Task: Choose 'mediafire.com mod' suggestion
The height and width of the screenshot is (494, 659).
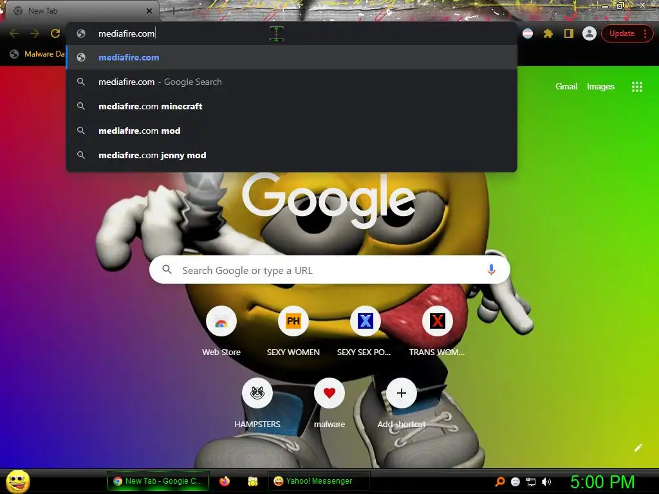Action: pos(292,131)
